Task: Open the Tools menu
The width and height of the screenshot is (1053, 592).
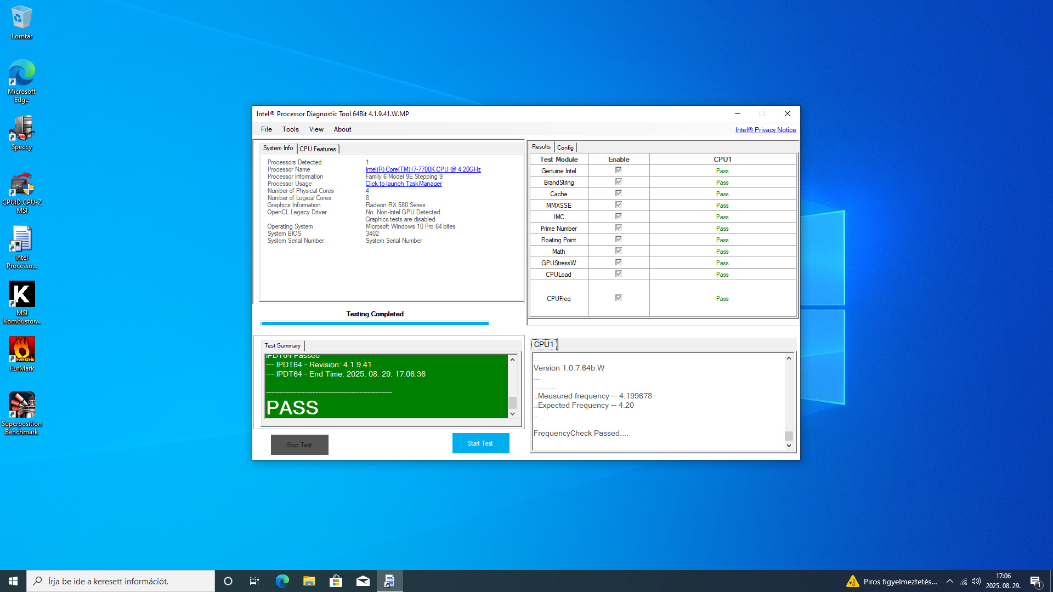Action: click(290, 129)
